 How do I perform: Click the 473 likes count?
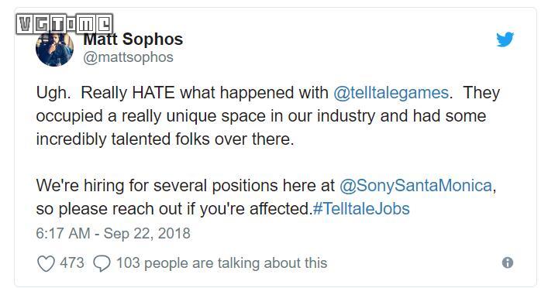72,262
